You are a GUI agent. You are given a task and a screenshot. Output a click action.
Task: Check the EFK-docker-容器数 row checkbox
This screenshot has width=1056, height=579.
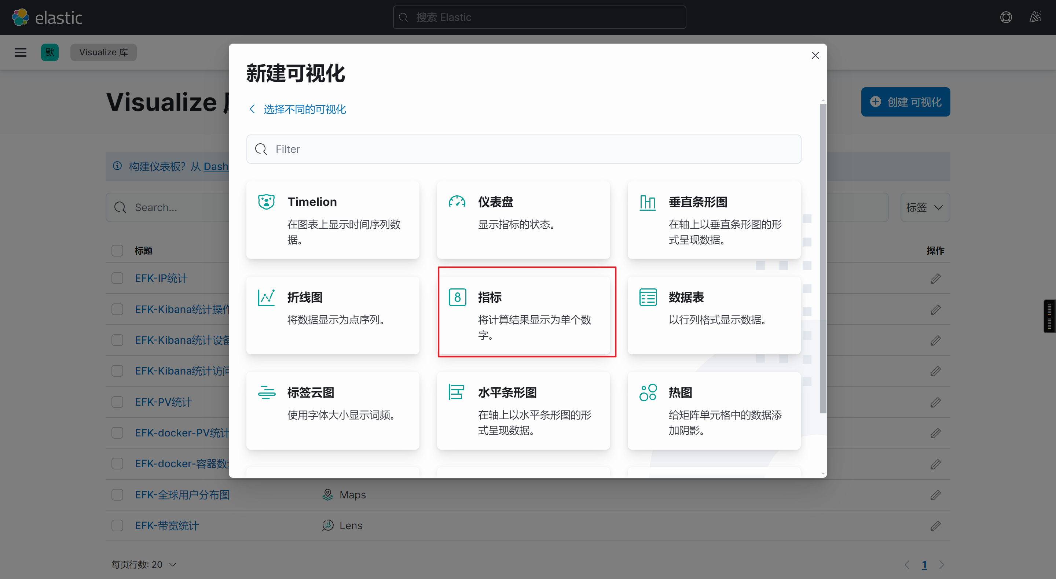[117, 464]
